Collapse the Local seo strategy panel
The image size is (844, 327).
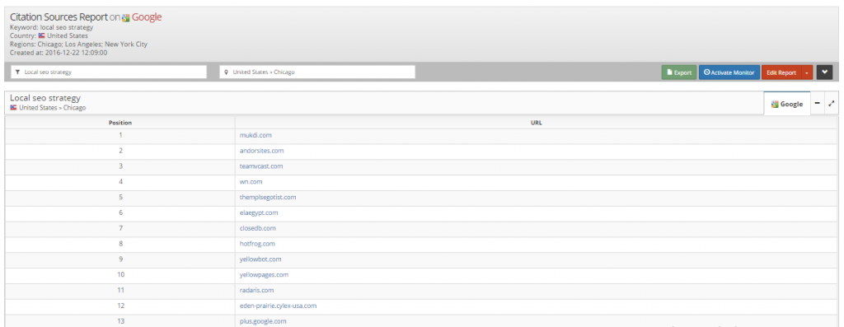pos(817,104)
